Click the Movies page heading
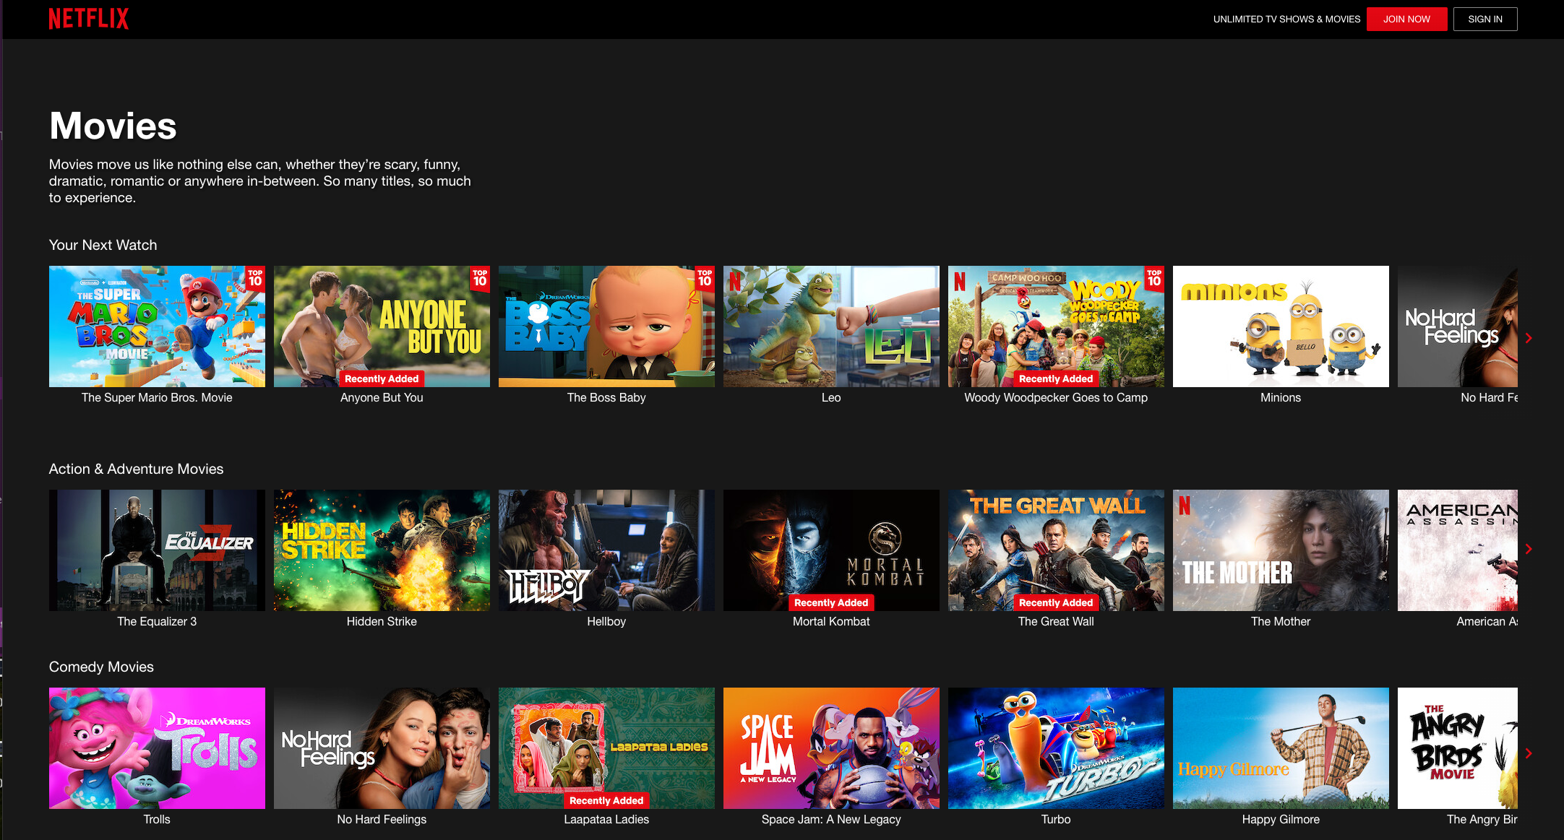Viewport: 1564px width, 840px height. pyautogui.click(x=112, y=125)
